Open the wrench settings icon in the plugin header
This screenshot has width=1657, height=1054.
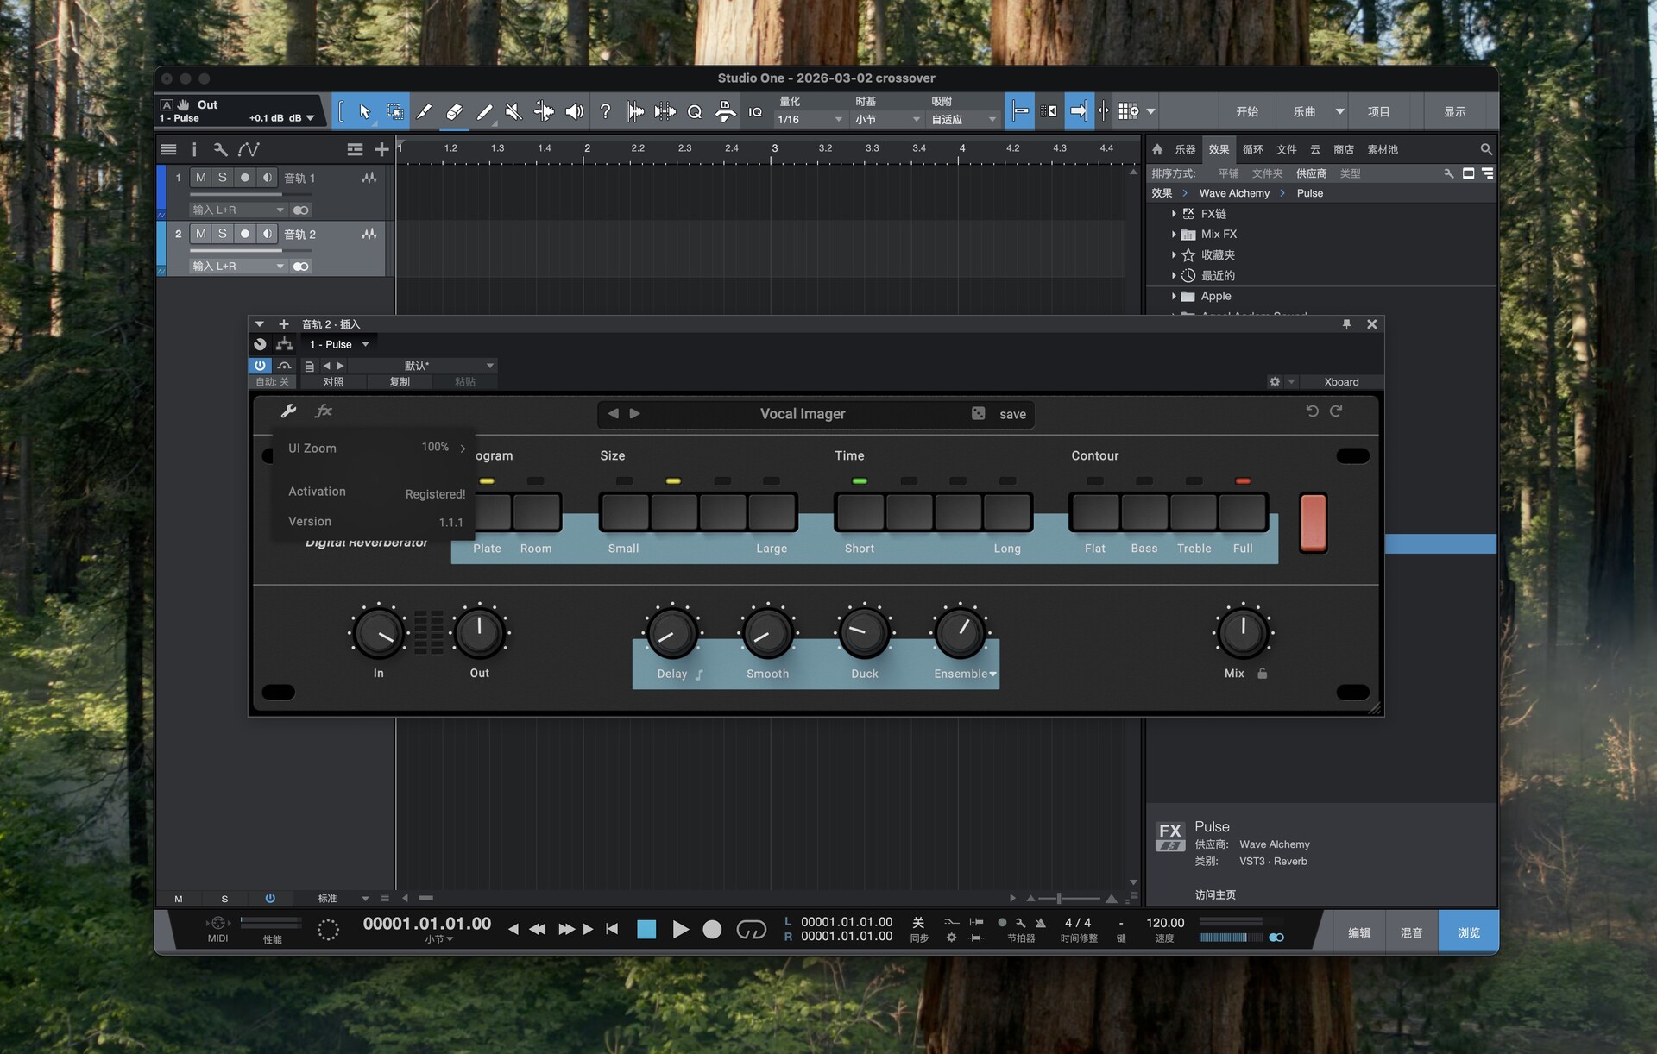[x=289, y=411]
